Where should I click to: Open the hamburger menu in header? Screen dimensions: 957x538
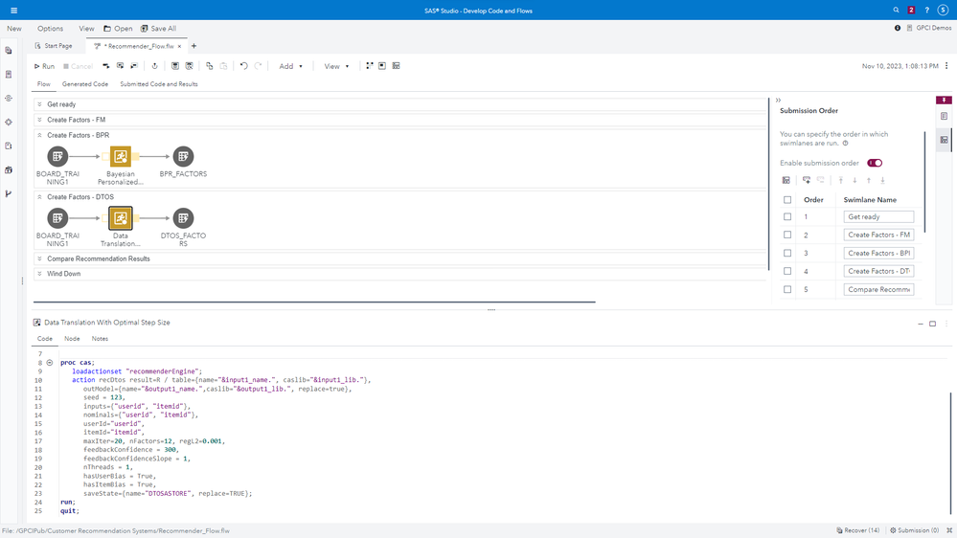[13, 11]
